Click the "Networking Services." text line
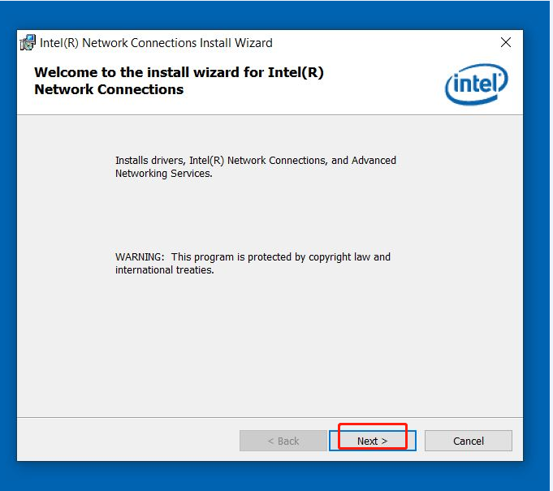Screen dimensions: 553x491 point(163,174)
